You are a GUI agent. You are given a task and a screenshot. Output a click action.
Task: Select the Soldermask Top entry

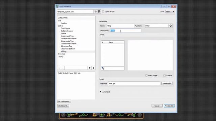tap(67, 36)
